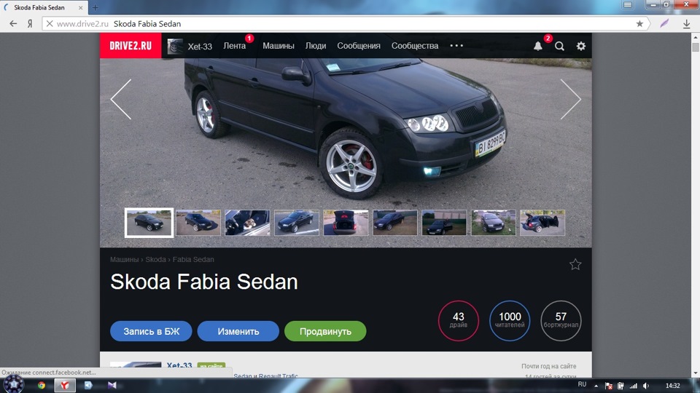The image size is (700, 393).
Task: Open taskbar volume speaker icon
Action: pyautogui.click(x=646, y=386)
